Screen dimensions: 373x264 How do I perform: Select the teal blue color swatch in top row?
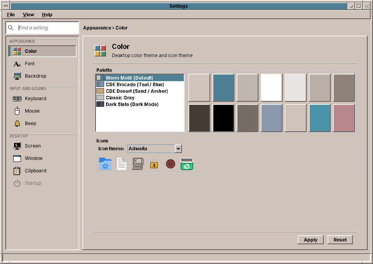pyautogui.click(x=223, y=88)
